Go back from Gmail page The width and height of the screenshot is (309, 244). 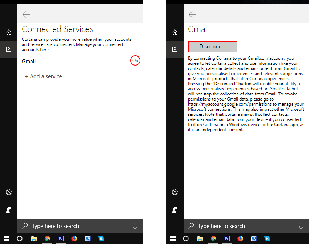click(192, 15)
